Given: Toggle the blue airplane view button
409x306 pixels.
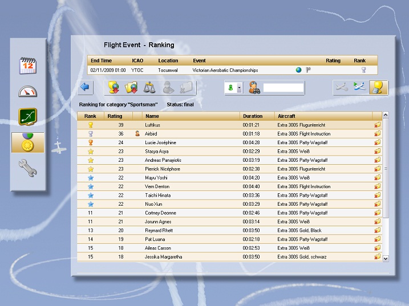Looking at the screenshot, I should pyautogui.click(x=359, y=87).
